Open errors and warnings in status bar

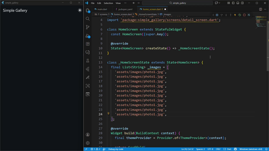tap(95, 149)
